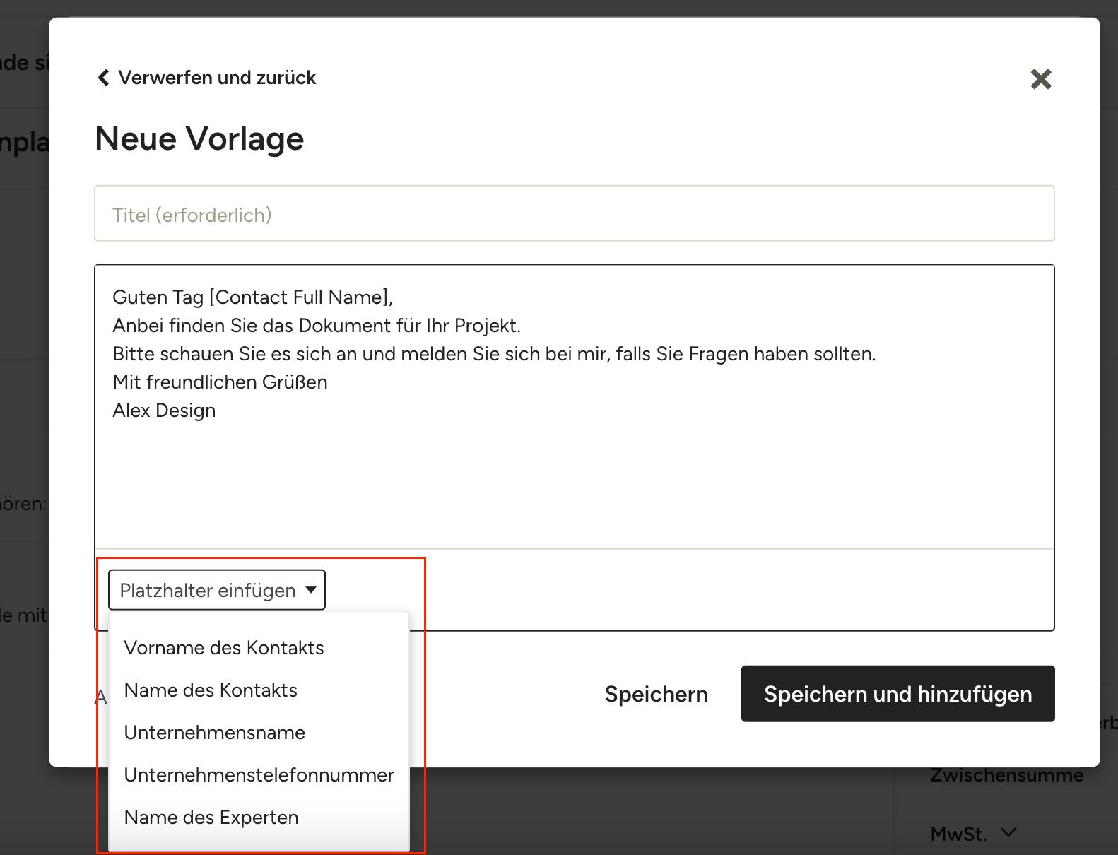Close the Neue Vorlage dialog
1118x855 pixels.
tap(1040, 79)
